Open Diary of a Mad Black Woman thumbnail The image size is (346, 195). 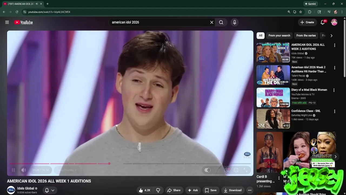tap(273, 97)
